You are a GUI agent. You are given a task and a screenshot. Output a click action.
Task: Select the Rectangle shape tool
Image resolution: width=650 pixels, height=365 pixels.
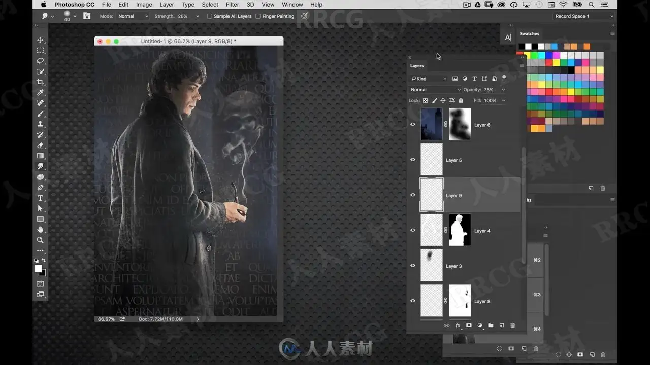click(40, 219)
